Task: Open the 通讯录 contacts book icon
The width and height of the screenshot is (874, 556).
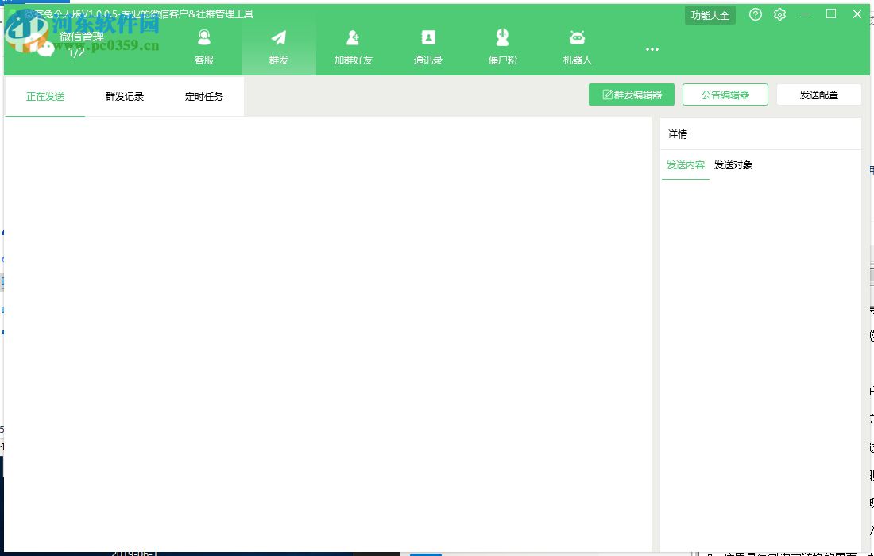Action: click(427, 37)
